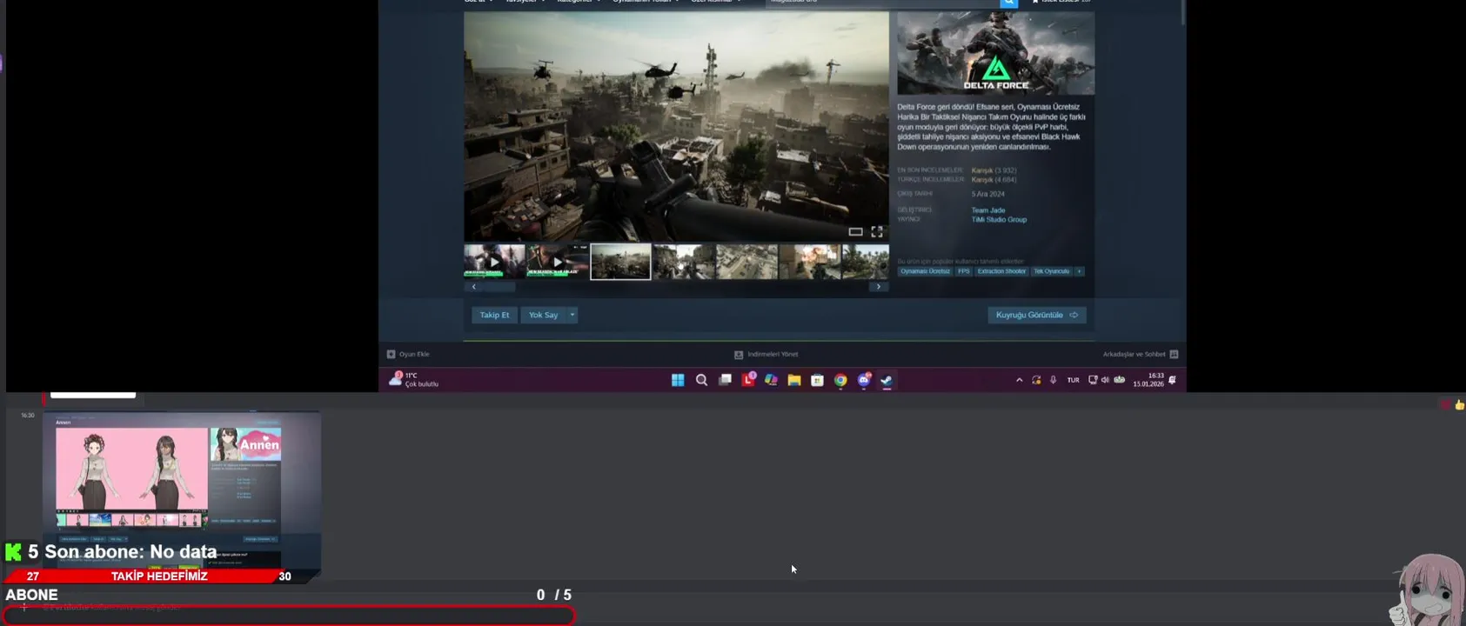The height and width of the screenshot is (626, 1466).
Task: Open the weather widget showing 11°C
Action: pyautogui.click(x=414, y=380)
